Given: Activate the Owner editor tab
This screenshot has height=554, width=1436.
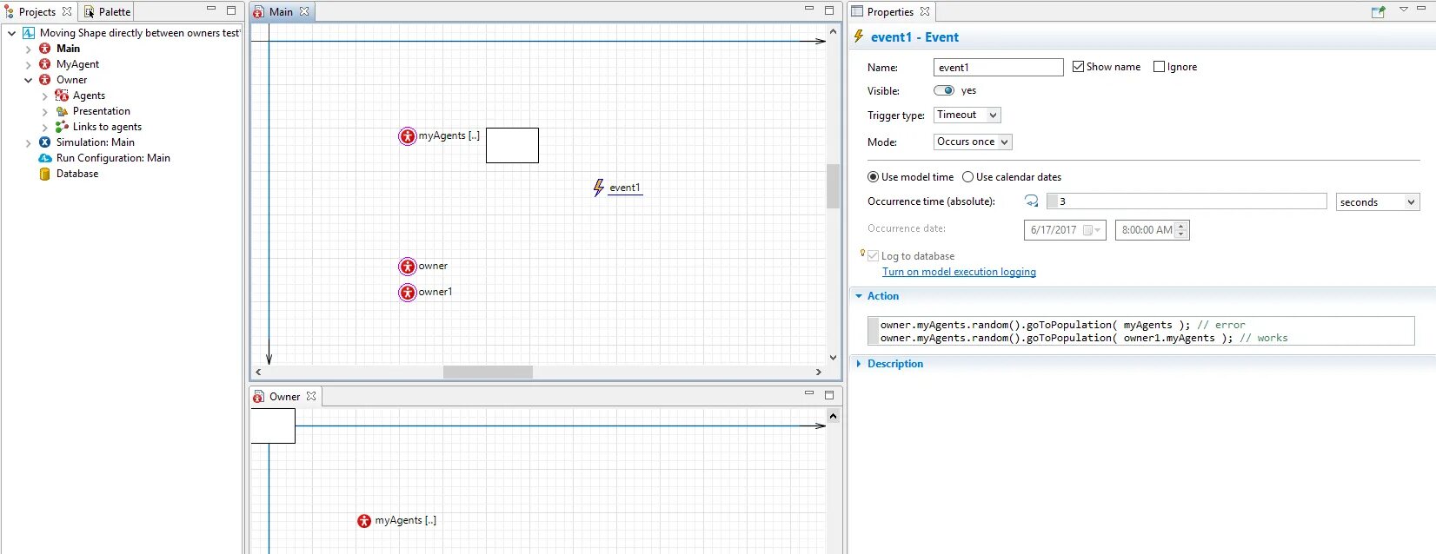Looking at the screenshot, I should tap(284, 397).
